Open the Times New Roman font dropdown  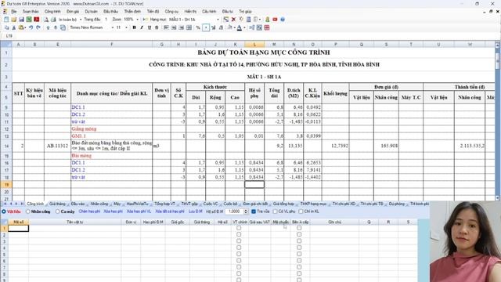coord(112,28)
